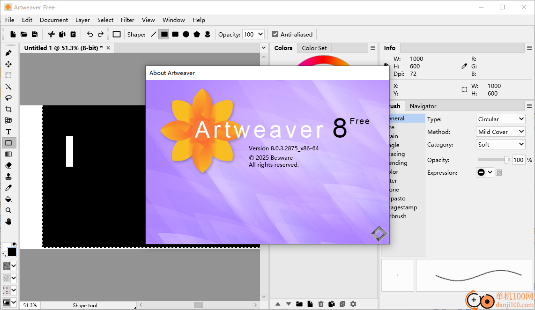Switch to the Navigator tab
Screen dimensions: 535x310
[423, 106]
